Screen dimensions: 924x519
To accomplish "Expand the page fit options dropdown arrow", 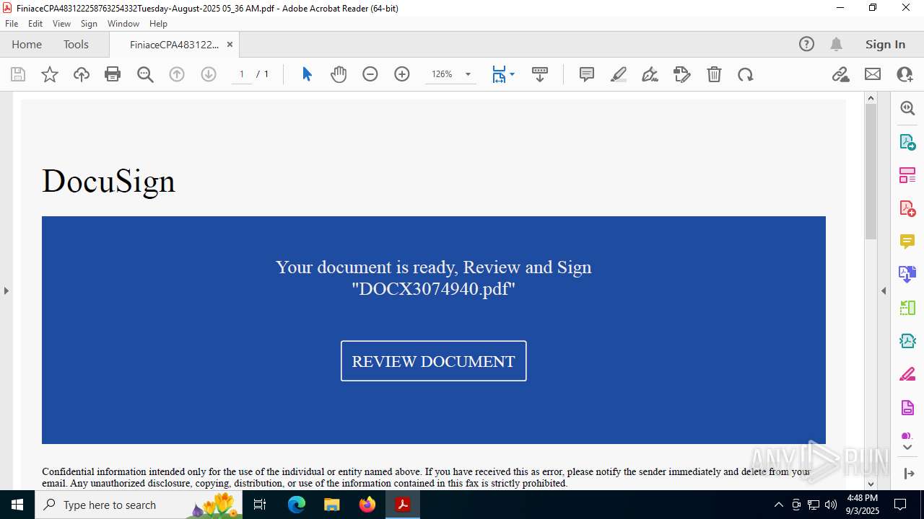I will (x=512, y=74).
